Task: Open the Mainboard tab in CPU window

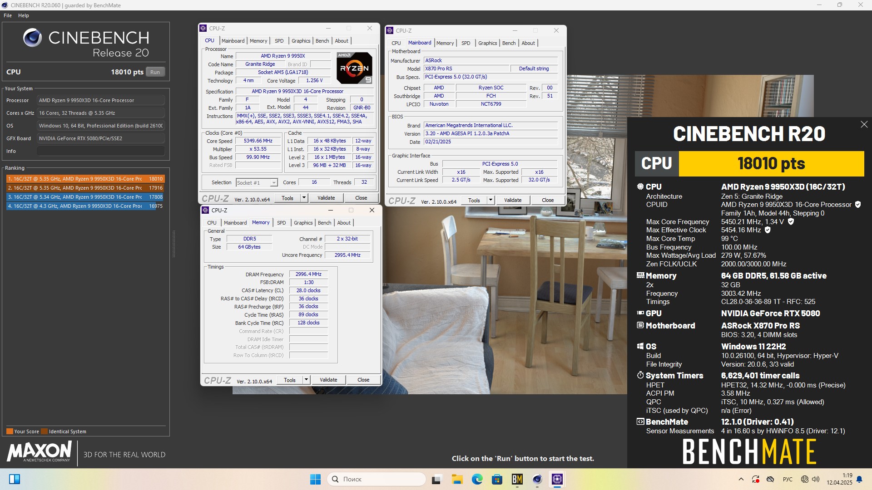Action: coord(233,41)
